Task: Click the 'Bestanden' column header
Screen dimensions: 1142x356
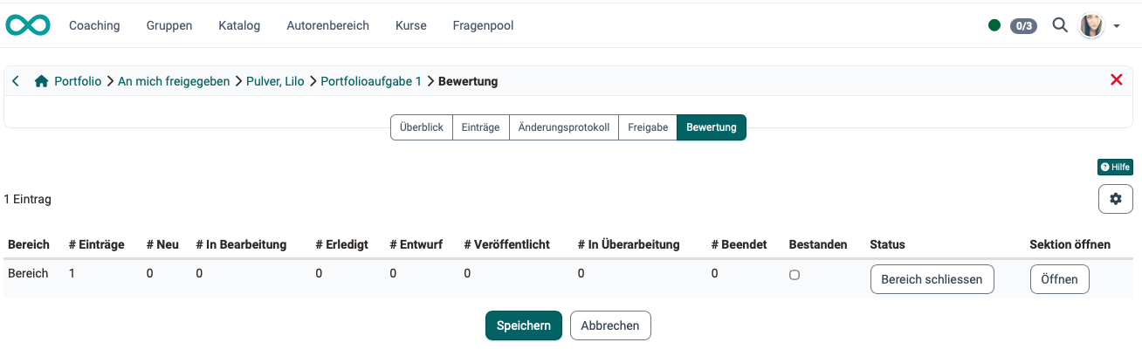Action: 818,244
